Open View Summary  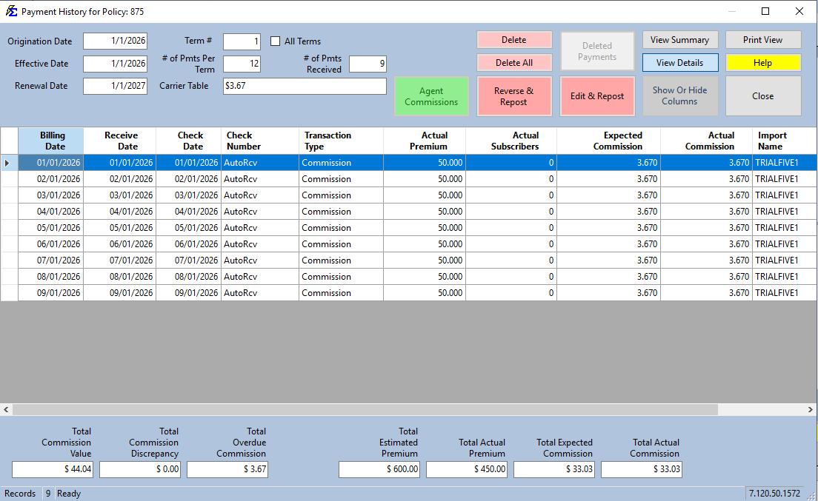pyautogui.click(x=679, y=39)
